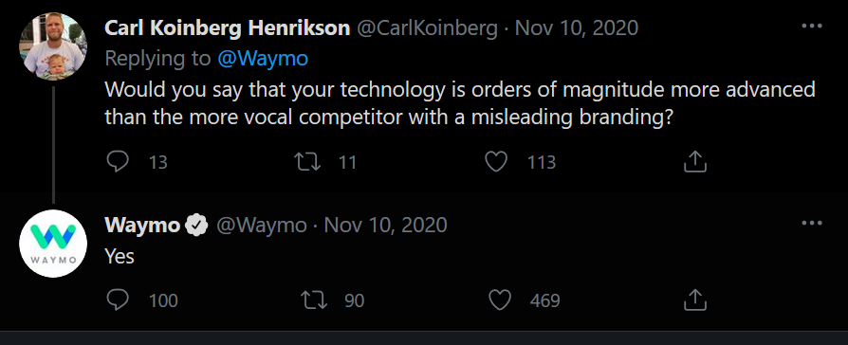View Carl Koinberg Henrikson's profile photo
The width and height of the screenshot is (848, 345).
53,45
